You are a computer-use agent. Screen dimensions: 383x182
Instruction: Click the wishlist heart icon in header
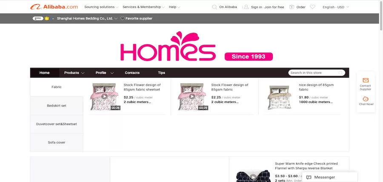click(312, 7)
